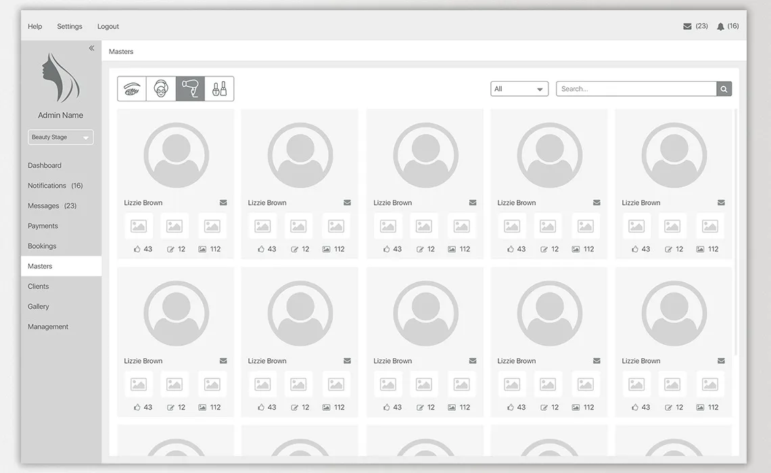Select the eyebrow and lashes category icon
The width and height of the screenshot is (771, 473).
[x=132, y=89]
